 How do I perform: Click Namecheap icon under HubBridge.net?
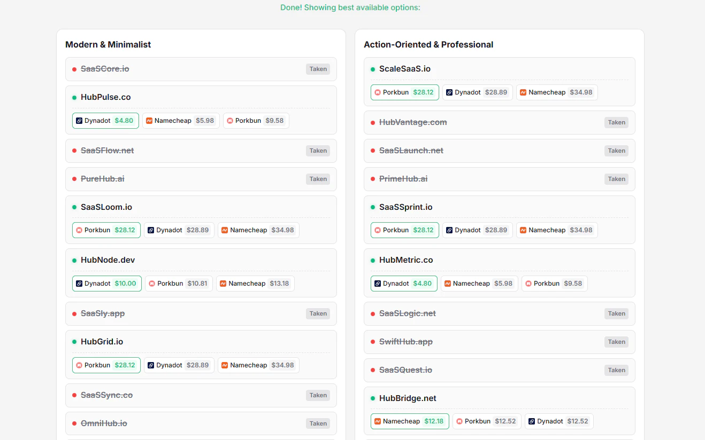(378, 421)
